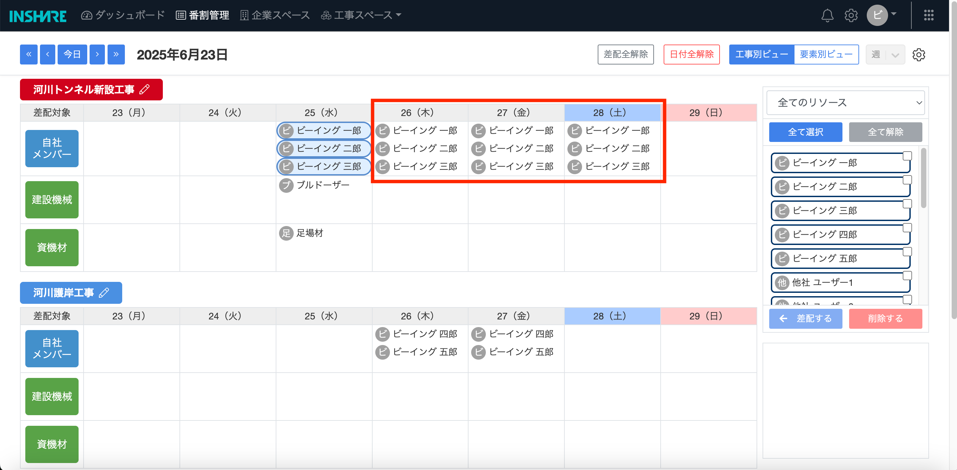Click the 今日 button
The image size is (957, 470).
pyautogui.click(x=72, y=55)
